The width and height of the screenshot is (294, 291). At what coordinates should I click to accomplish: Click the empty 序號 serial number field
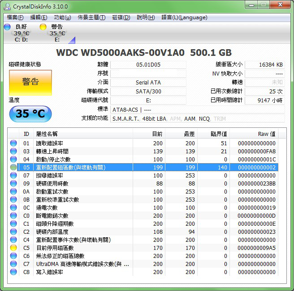148,73
